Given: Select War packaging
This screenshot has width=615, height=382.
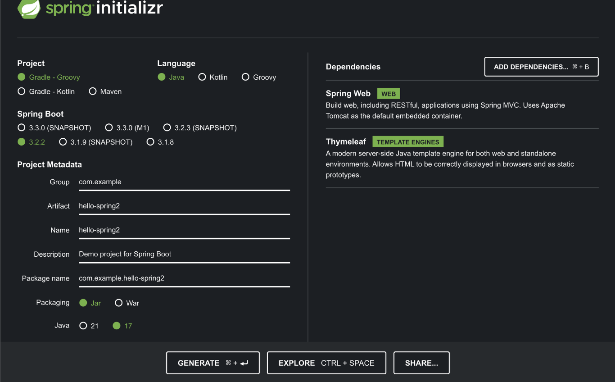Looking at the screenshot, I should [127, 303].
